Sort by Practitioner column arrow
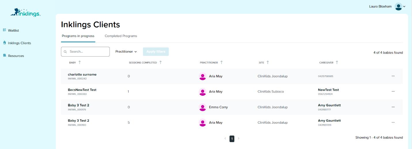Viewport: 412px width, 149px height. point(221,62)
